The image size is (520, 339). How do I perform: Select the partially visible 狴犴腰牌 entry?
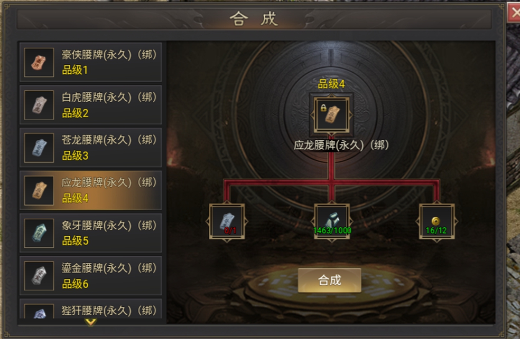[90, 308]
